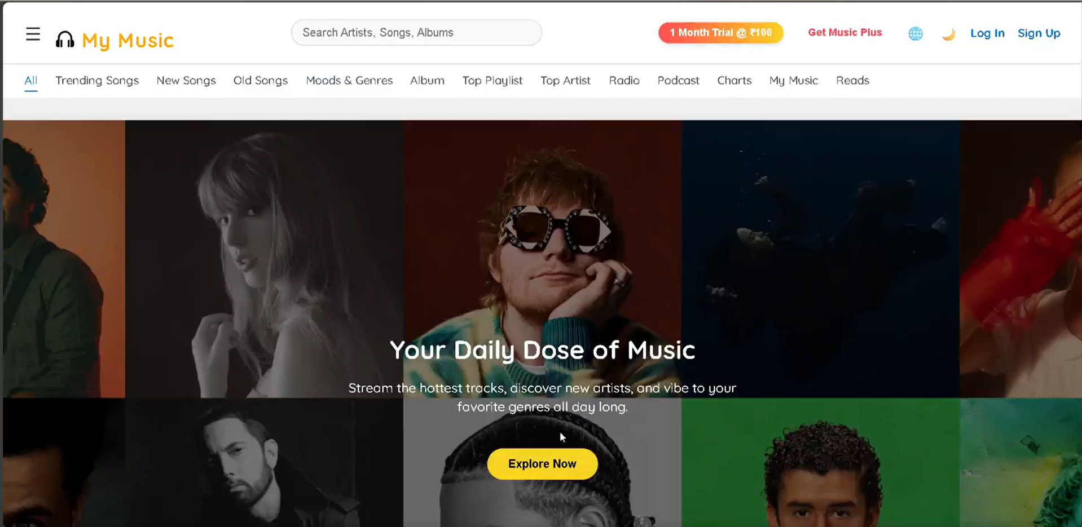Select the Radio section

click(624, 81)
